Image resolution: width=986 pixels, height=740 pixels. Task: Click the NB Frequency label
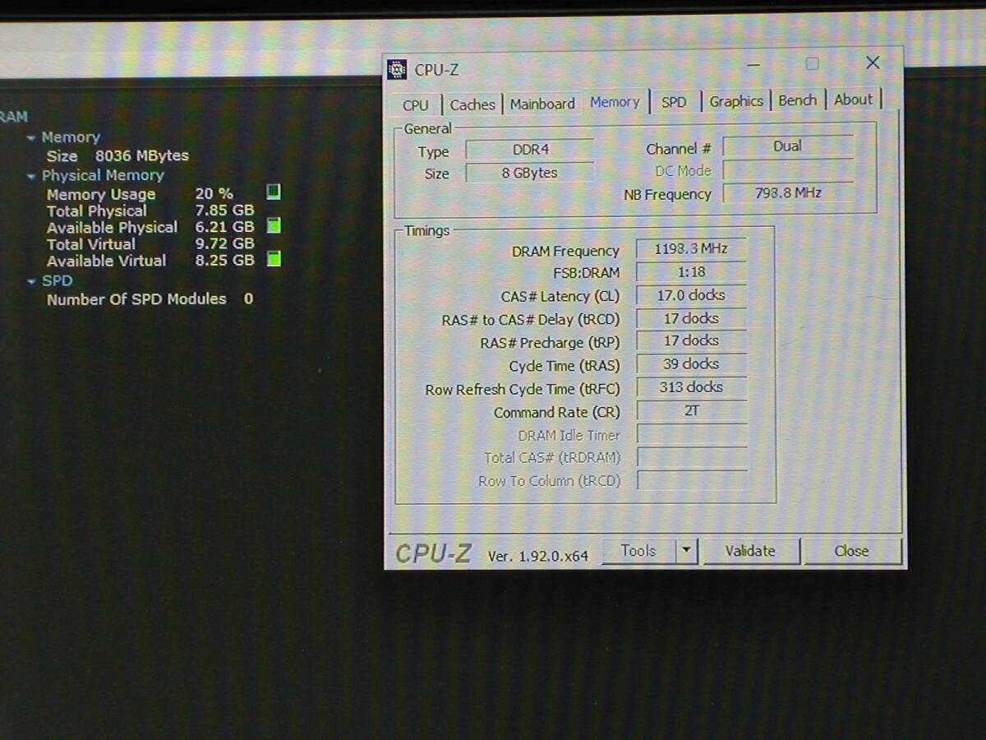click(x=667, y=195)
